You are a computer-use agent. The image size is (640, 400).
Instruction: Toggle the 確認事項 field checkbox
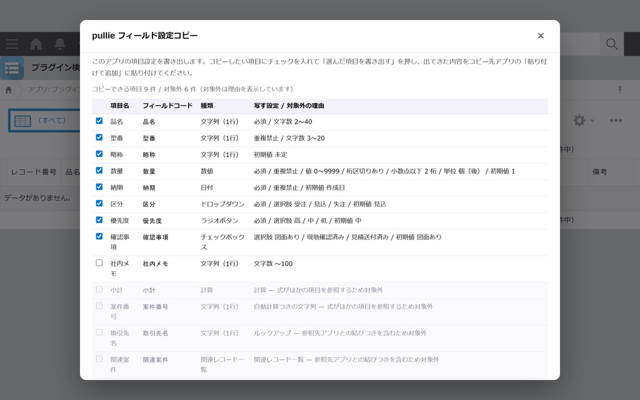tap(99, 236)
